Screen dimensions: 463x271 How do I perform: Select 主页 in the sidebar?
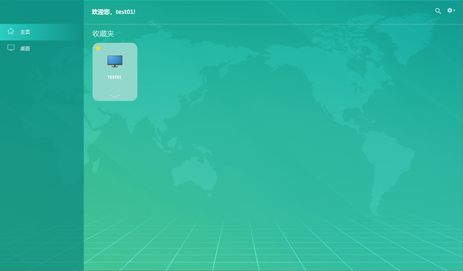point(42,32)
